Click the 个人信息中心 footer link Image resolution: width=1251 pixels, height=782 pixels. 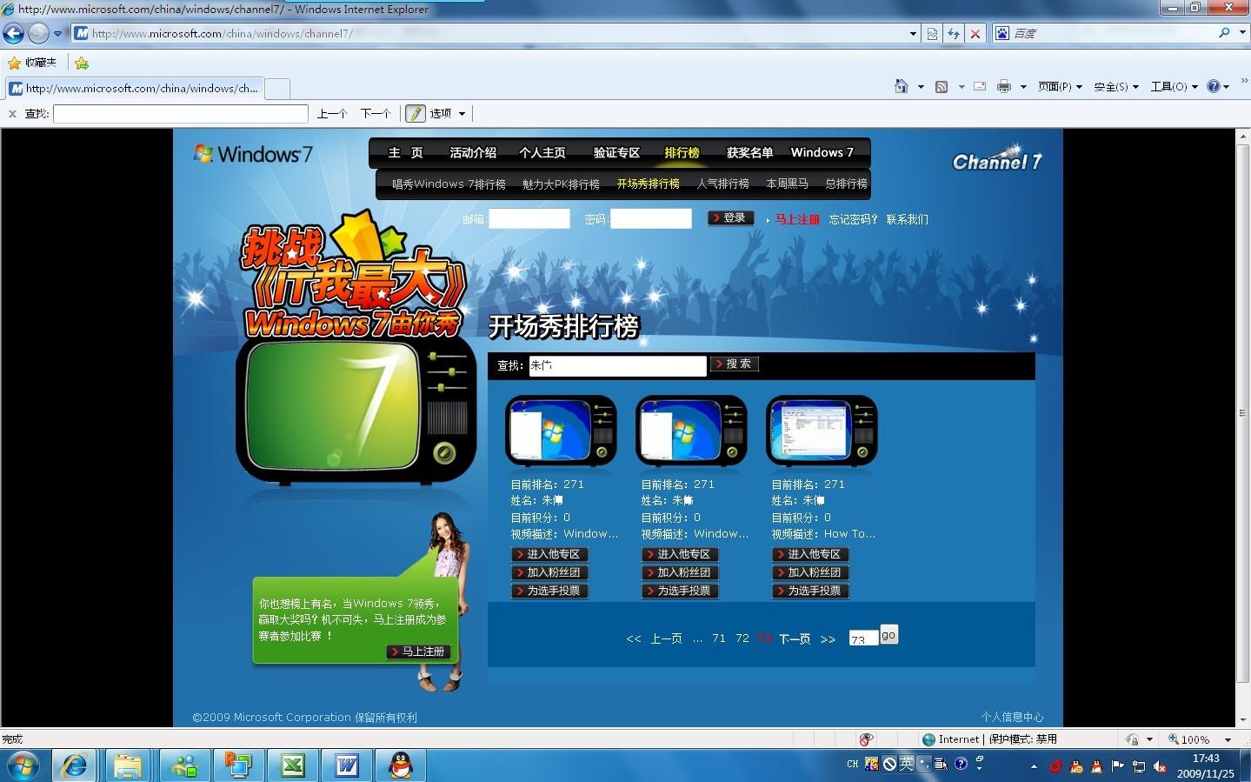pyautogui.click(x=1012, y=718)
